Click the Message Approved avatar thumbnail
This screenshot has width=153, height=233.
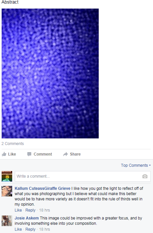click(7, 176)
